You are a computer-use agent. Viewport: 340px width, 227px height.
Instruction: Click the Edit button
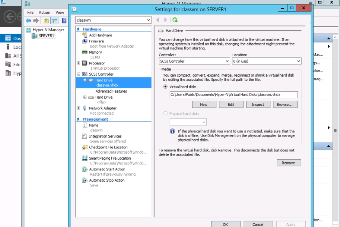coord(231,105)
